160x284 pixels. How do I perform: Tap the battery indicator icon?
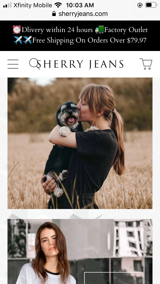[x=151, y=5]
